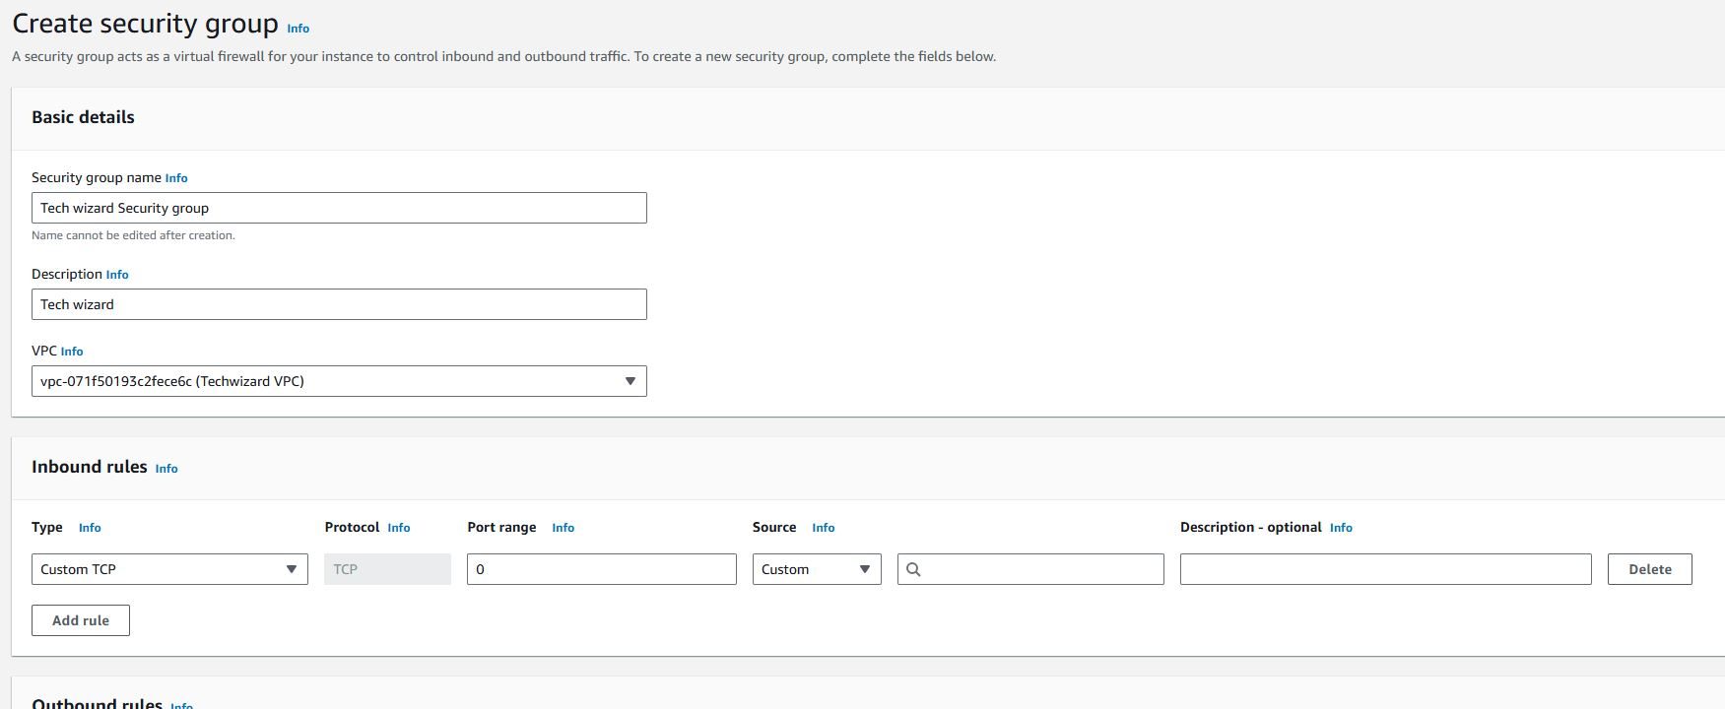Screen dimensions: 1725x709
Task: Open Info link beside Inbound rules heading
Action: (166, 469)
